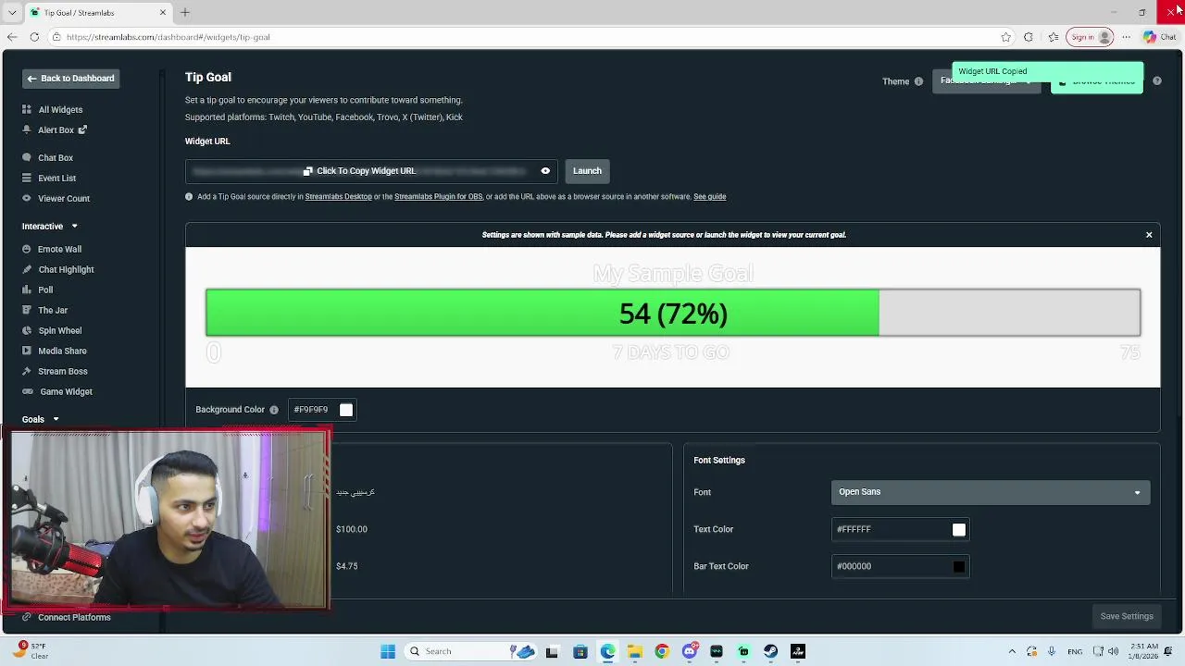Click Back to Dashboard button
The height and width of the screenshot is (666, 1185).
coord(70,79)
